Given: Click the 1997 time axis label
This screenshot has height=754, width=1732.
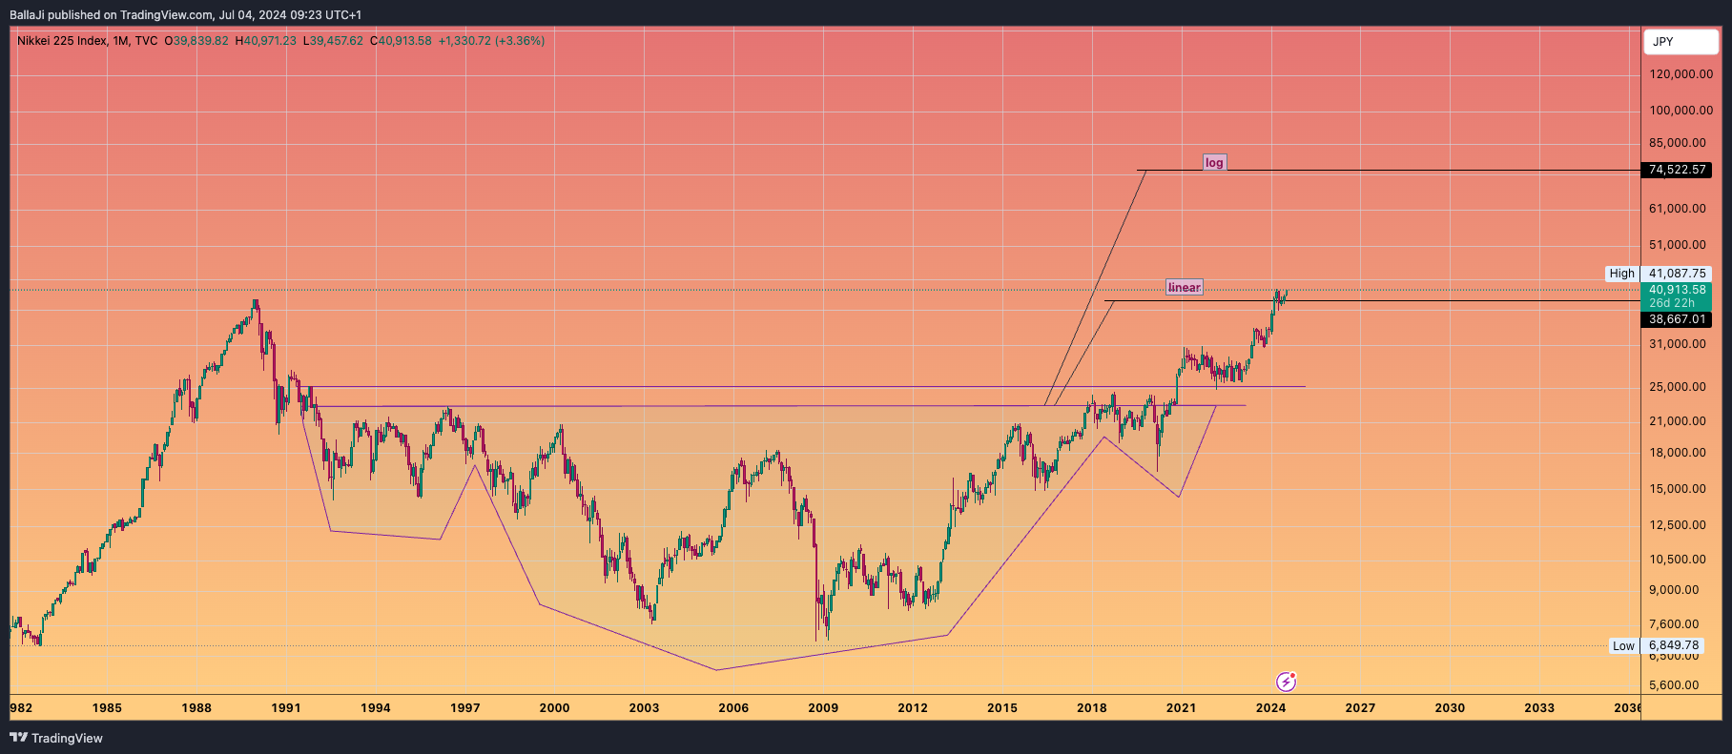Looking at the screenshot, I should (x=465, y=708).
